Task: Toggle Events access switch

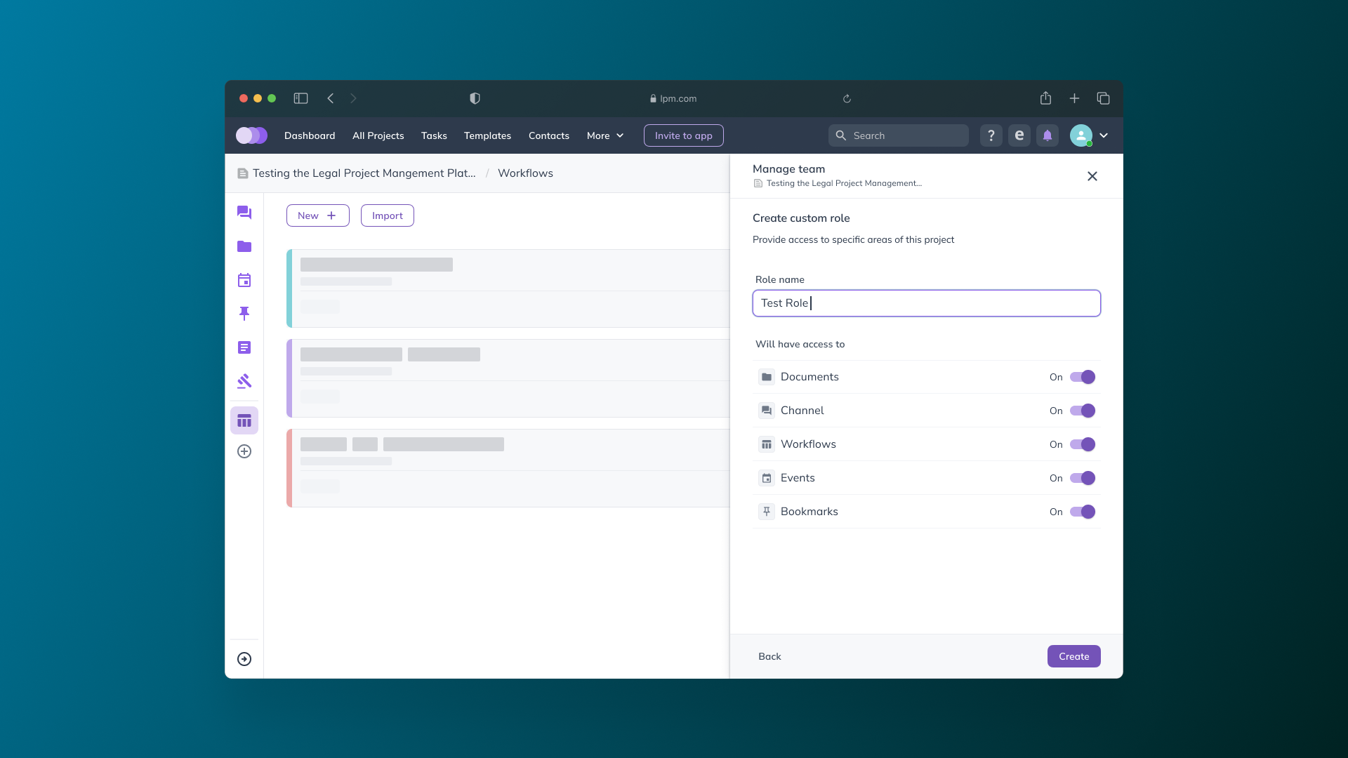Action: (x=1083, y=478)
